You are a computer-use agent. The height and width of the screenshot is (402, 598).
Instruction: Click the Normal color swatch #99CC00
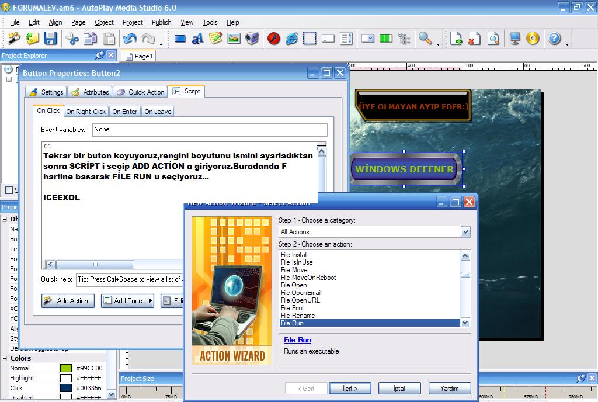tap(66, 368)
